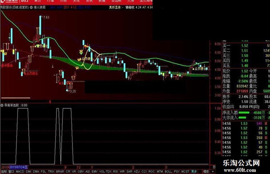Switch to RSI indicator
Image resolution: width=270 pixels, height=174 pixels.
[115, 172]
